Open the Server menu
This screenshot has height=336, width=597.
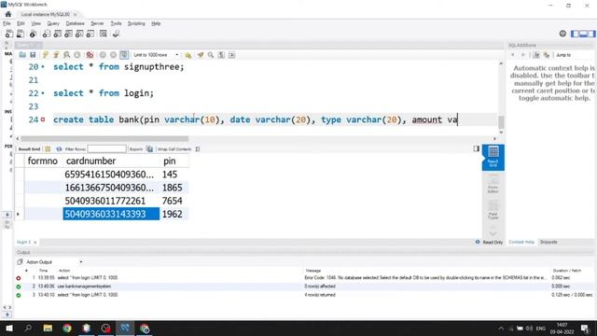[97, 23]
